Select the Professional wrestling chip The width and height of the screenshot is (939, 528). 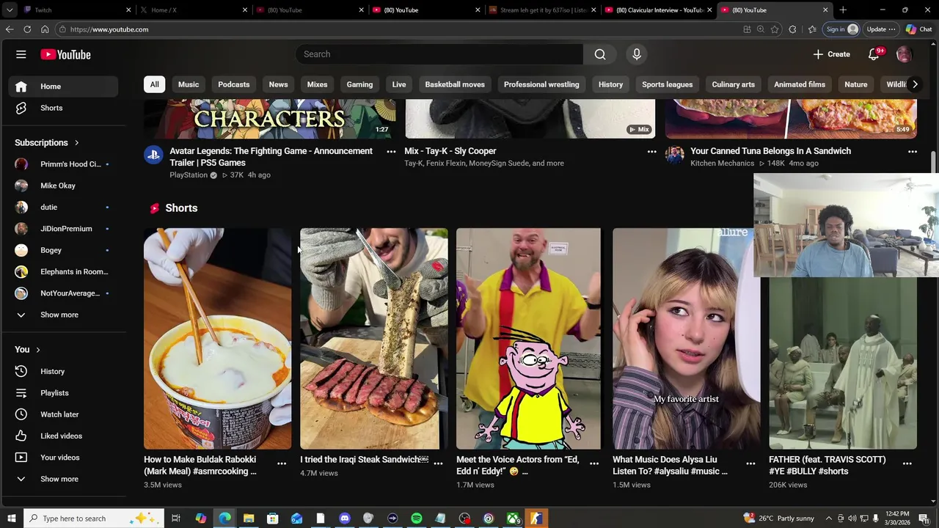coord(541,84)
